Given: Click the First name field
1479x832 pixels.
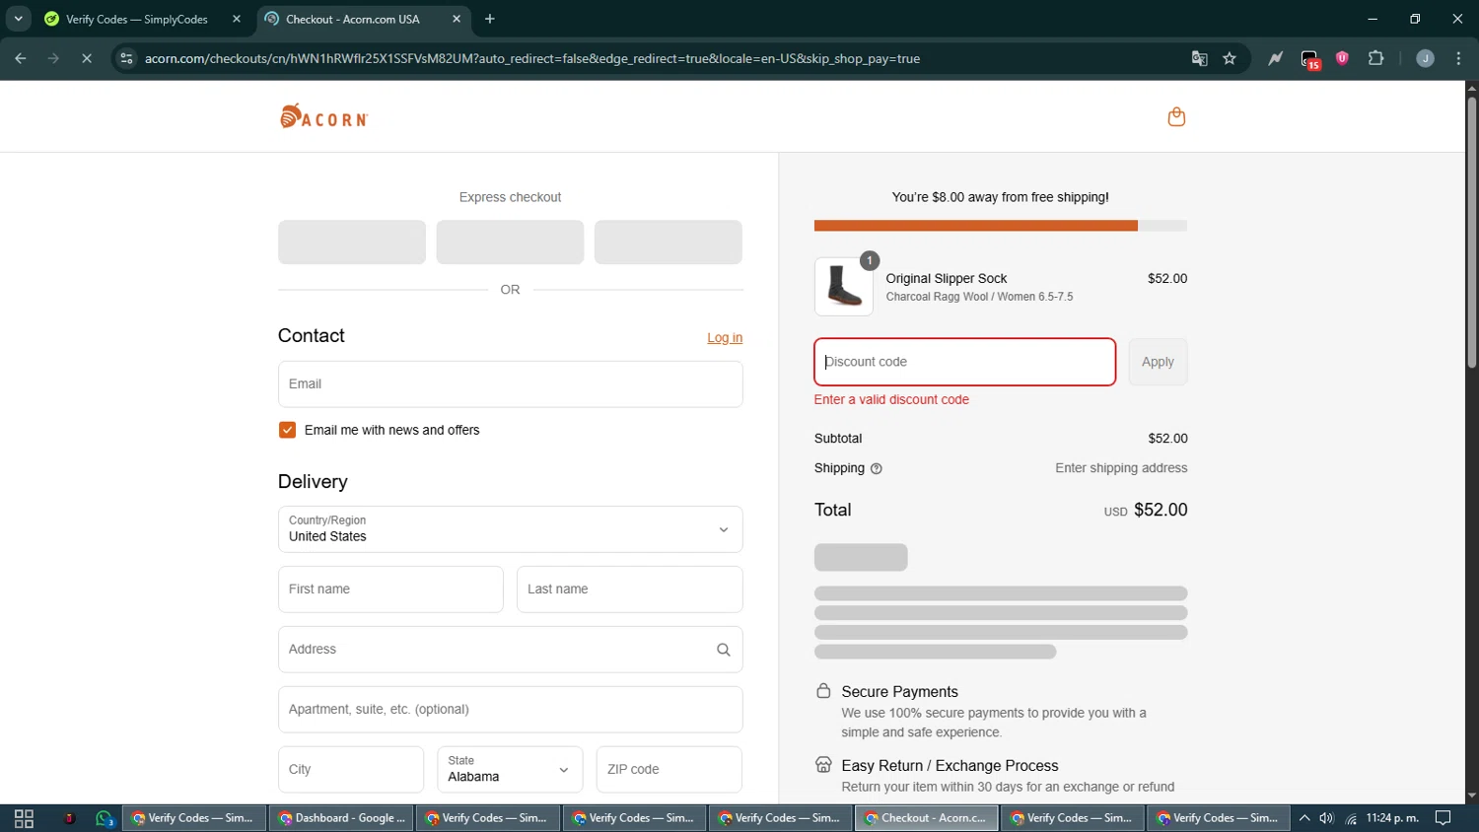Looking at the screenshot, I should [x=390, y=589].
